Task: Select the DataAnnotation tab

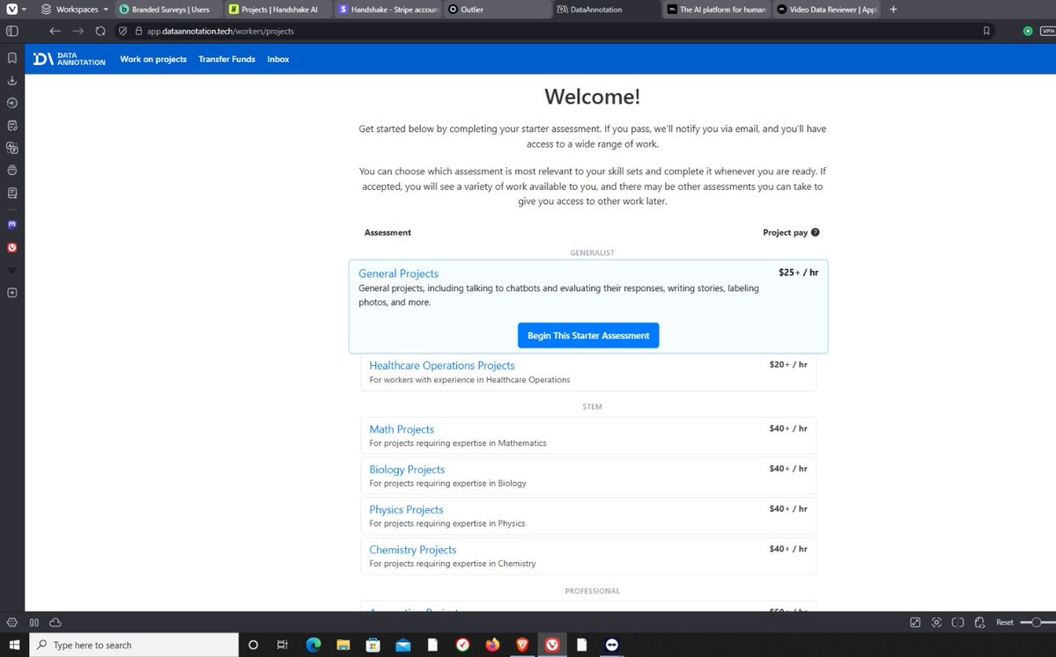Action: [608, 10]
